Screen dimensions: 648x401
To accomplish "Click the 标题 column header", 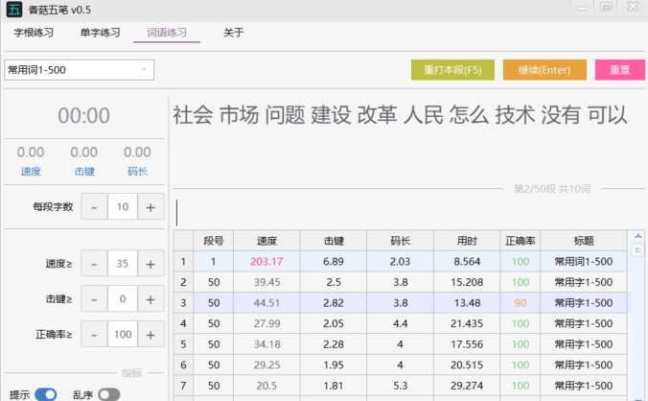I will [x=584, y=241].
